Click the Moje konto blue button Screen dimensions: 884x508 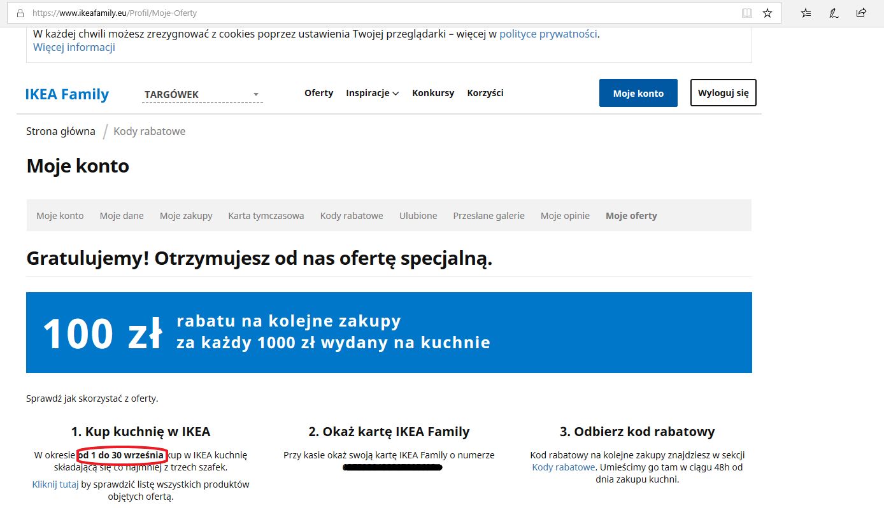point(638,93)
